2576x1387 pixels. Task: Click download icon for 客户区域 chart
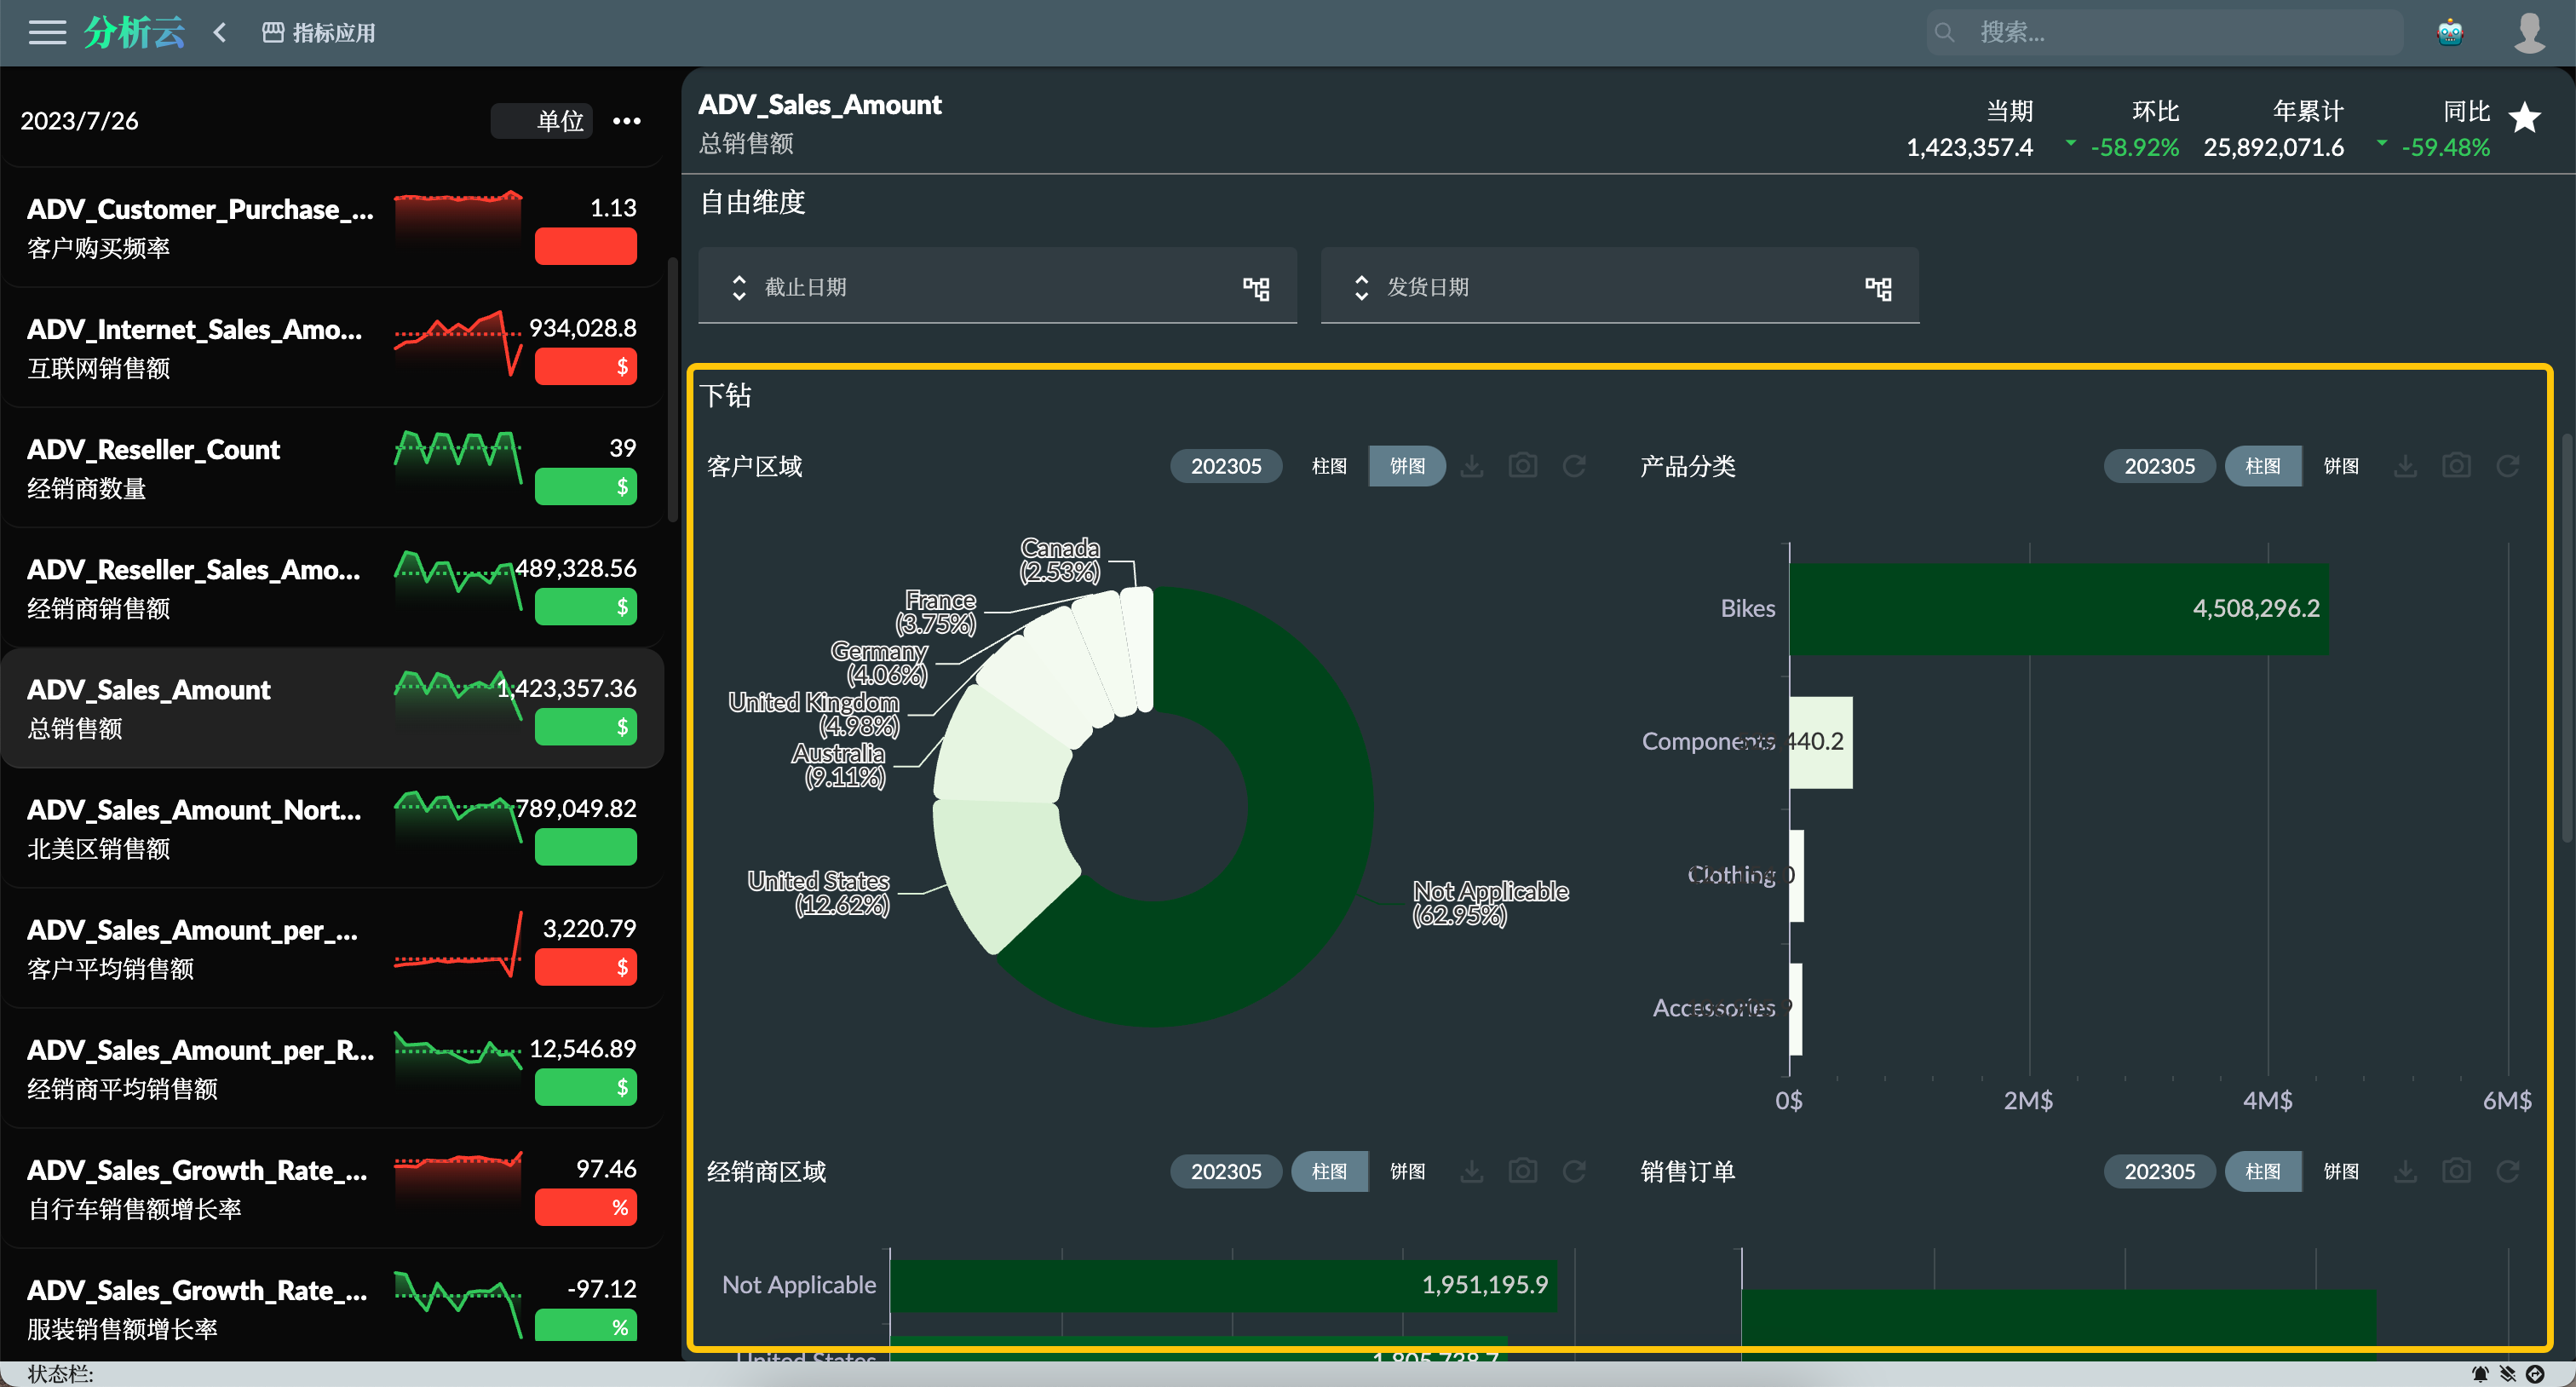tap(1472, 466)
